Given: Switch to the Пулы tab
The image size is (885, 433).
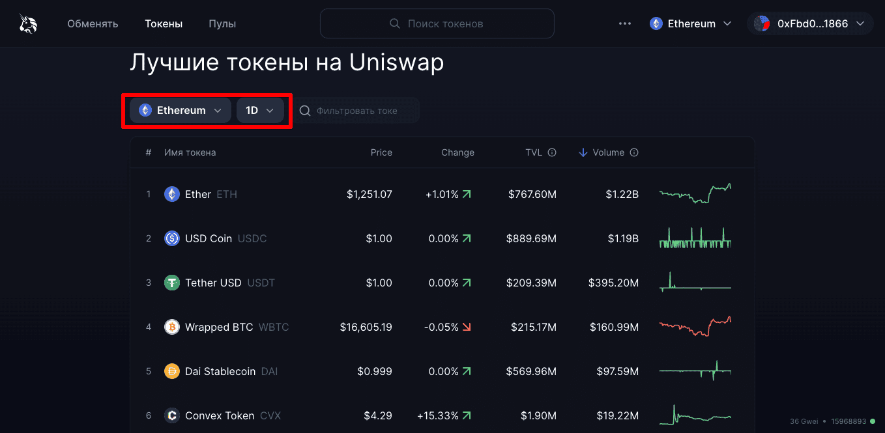Looking at the screenshot, I should tap(222, 24).
